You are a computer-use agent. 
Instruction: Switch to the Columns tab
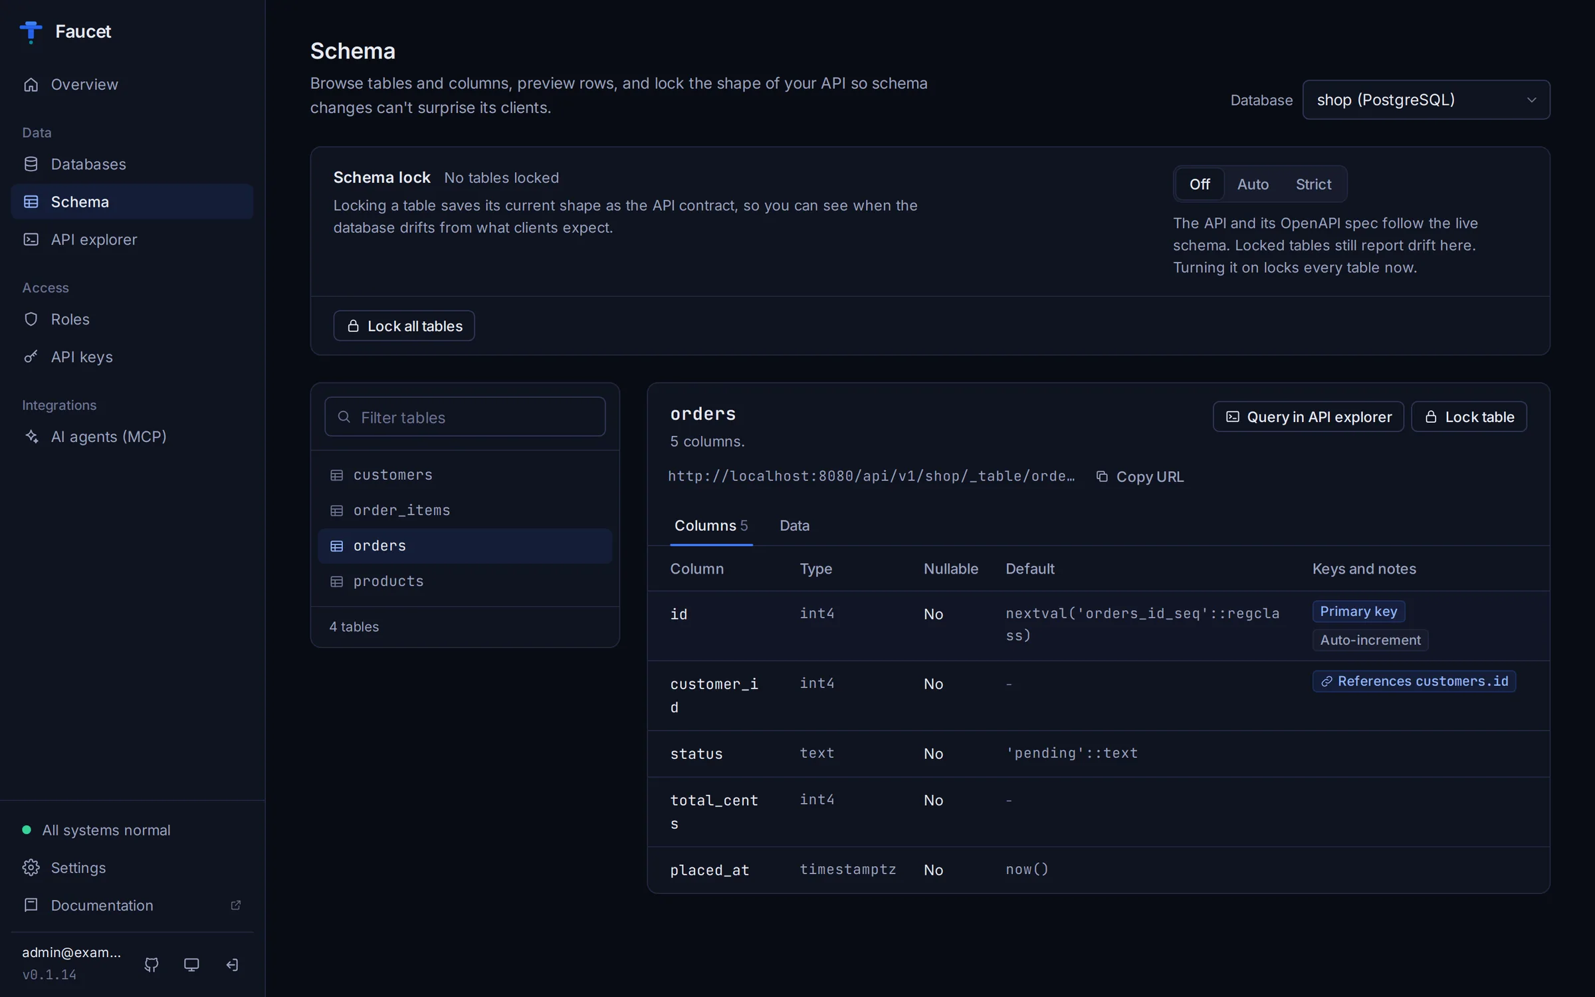pos(711,526)
